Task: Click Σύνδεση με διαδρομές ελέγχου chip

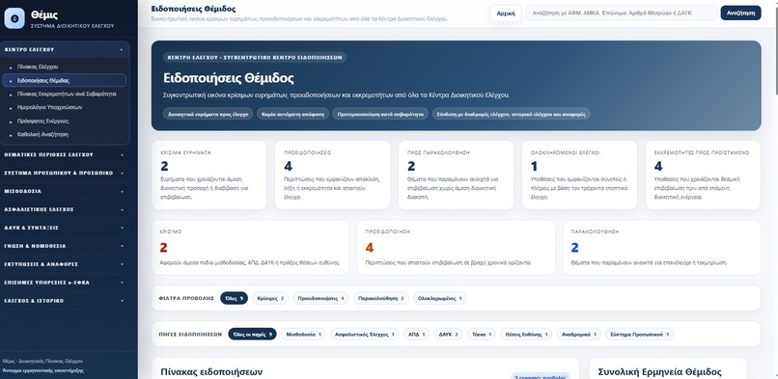Action: [511, 114]
